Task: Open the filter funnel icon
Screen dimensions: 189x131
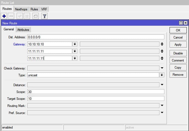Action: [45, 16]
